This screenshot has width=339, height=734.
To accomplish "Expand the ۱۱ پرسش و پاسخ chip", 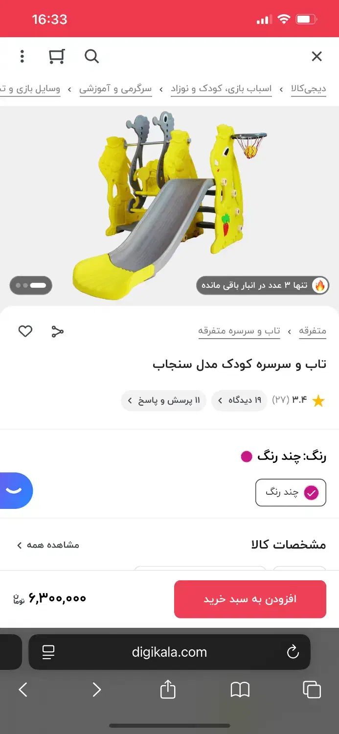I will pyautogui.click(x=163, y=401).
